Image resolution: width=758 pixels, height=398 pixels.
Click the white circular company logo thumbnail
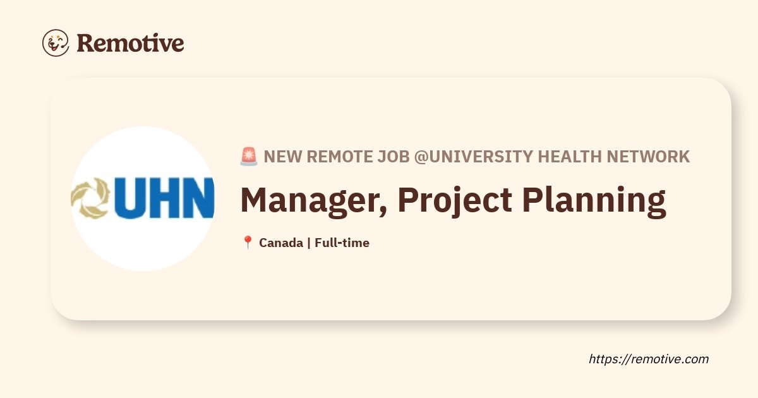143,198
